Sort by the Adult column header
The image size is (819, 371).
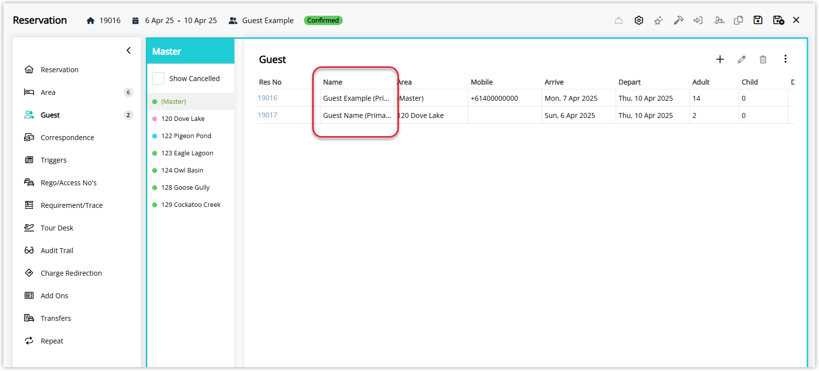click(701, 82)
